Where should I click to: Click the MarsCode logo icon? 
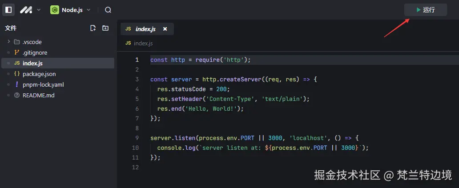(x=26, y=10)
